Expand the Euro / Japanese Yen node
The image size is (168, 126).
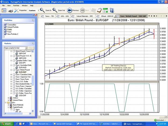pos(11,77)
